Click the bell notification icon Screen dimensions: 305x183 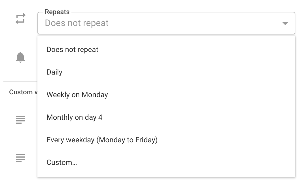click(x=20, y=57)
